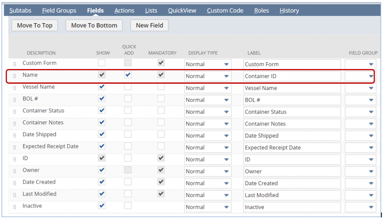Click drag handle icon beside Container Status row
The image size is (384, 220).
tap(15, 112)
